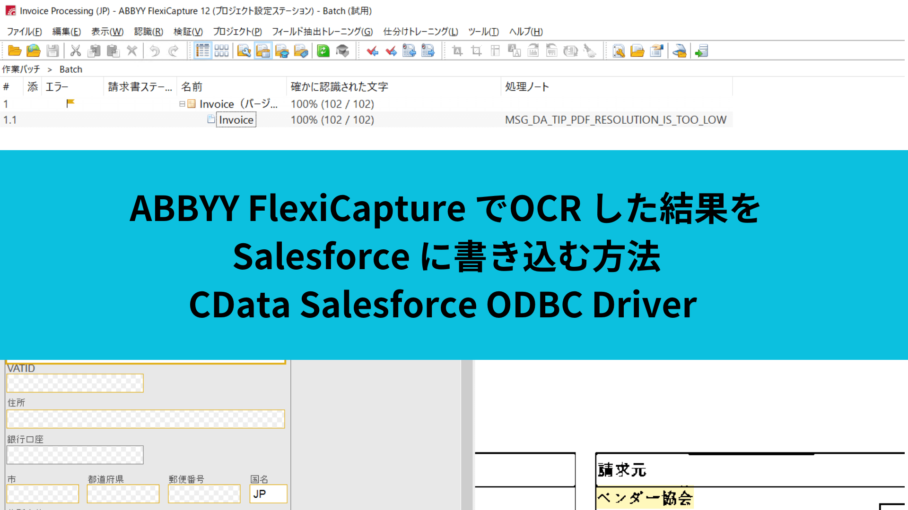
Task: Cut the selected item
Action: click(76, 51)
